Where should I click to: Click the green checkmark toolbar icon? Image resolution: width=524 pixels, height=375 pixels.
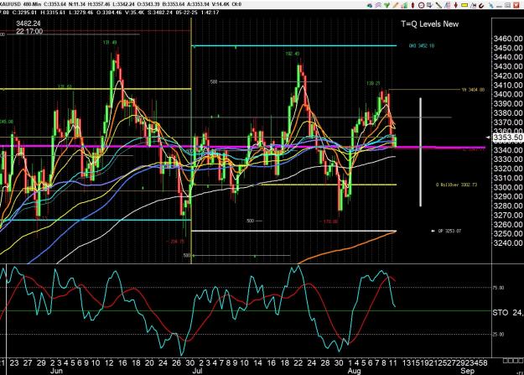pyautogui.click(x=387, y=5)
